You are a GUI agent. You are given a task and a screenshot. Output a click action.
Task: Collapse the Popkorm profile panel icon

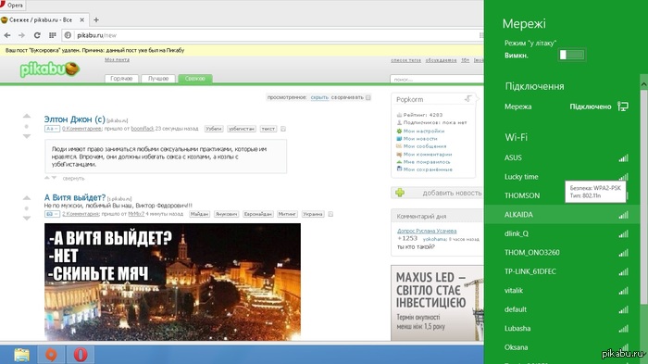coord(467,99)
